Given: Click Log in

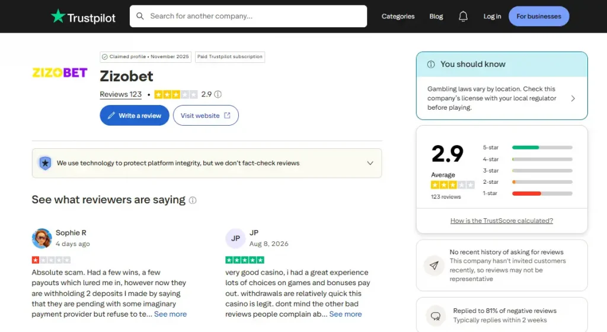Looking at the screenshot, I should (492, 16).
